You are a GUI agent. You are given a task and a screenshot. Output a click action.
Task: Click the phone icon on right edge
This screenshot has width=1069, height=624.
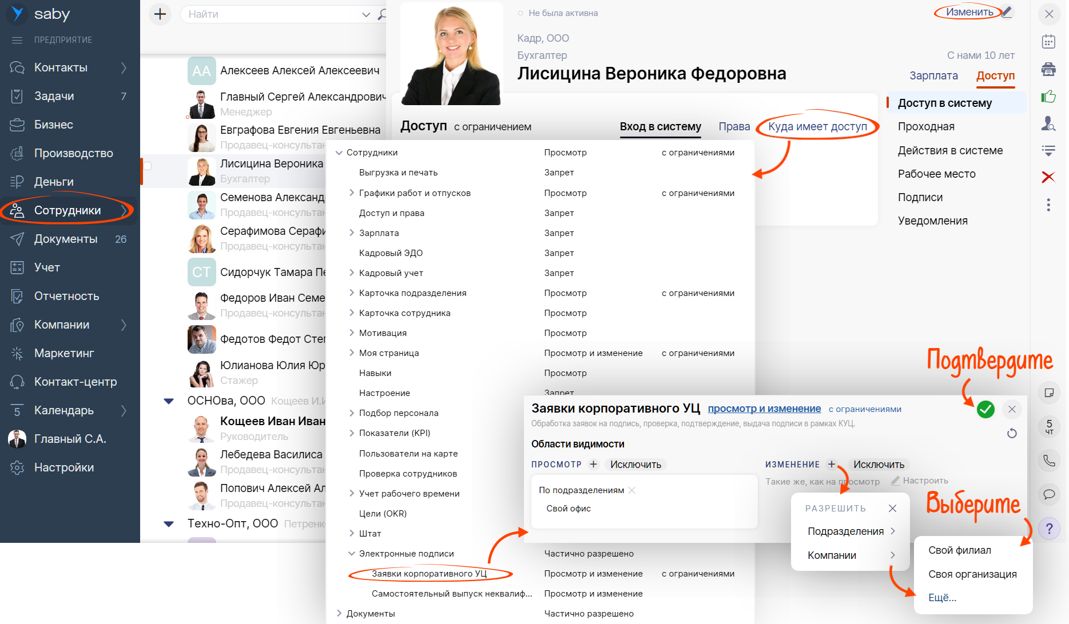[1049, 460]
